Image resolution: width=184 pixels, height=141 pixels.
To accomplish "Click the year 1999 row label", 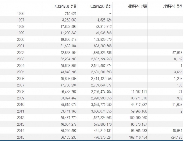I will 21,33.
